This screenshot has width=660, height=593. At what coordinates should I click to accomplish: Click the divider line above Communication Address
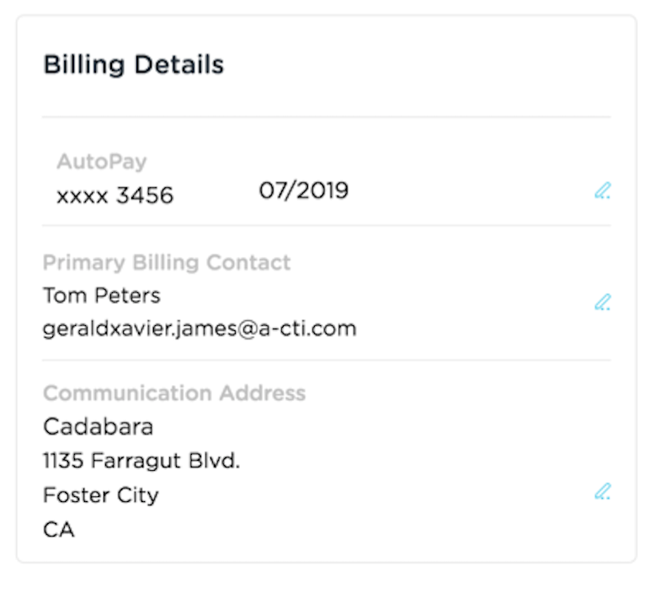[326, 361]
